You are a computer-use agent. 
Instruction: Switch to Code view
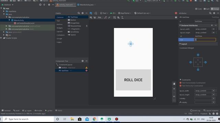point(198,9)
